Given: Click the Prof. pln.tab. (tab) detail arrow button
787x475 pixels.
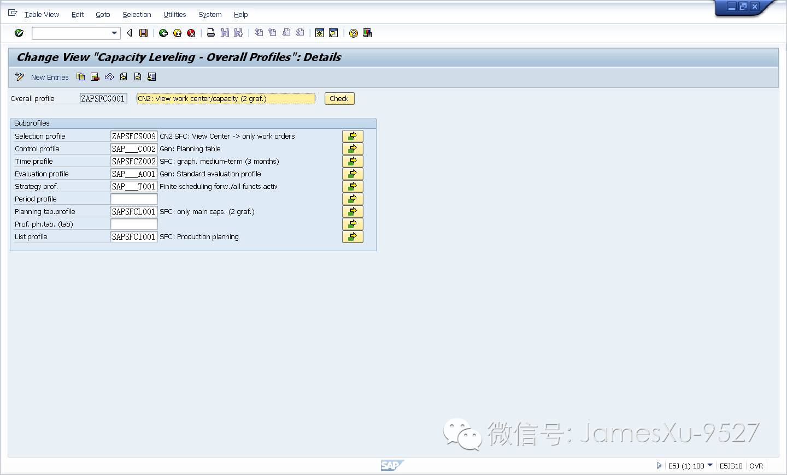Looking at the screenshot, I should point(353,224).
